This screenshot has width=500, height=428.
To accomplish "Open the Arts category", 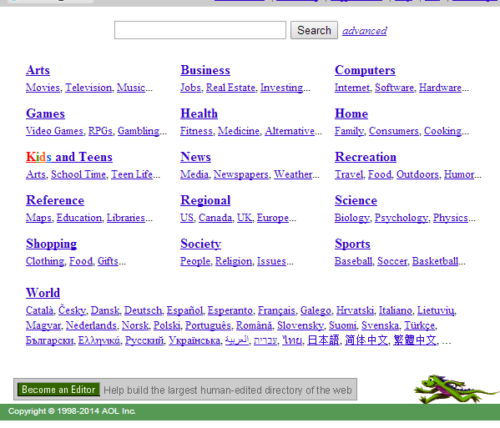I will tap(38, 70).
